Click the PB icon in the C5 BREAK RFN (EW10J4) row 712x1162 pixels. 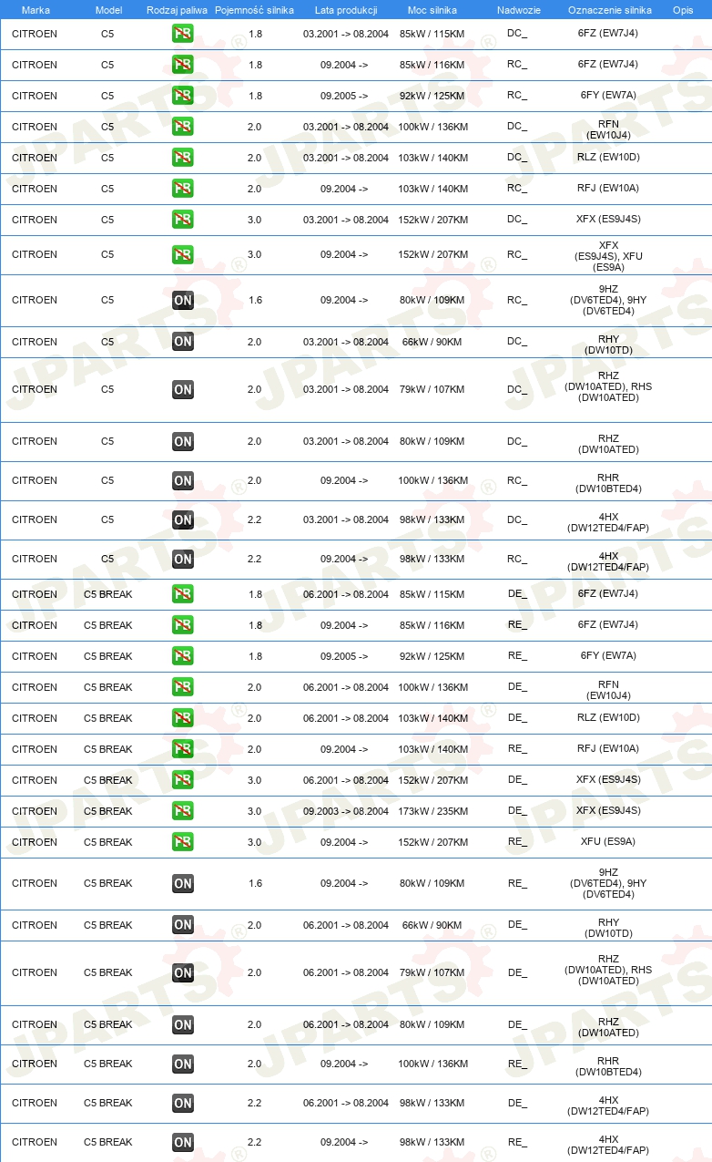(182, 687)
